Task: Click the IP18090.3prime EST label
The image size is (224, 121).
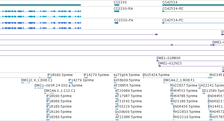Action: click(60, 75)
